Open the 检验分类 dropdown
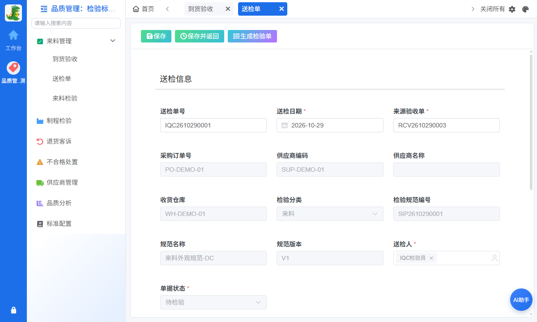 [x=330, y=214]
